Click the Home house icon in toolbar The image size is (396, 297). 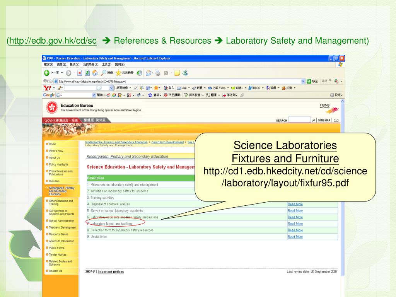[95, 73]
